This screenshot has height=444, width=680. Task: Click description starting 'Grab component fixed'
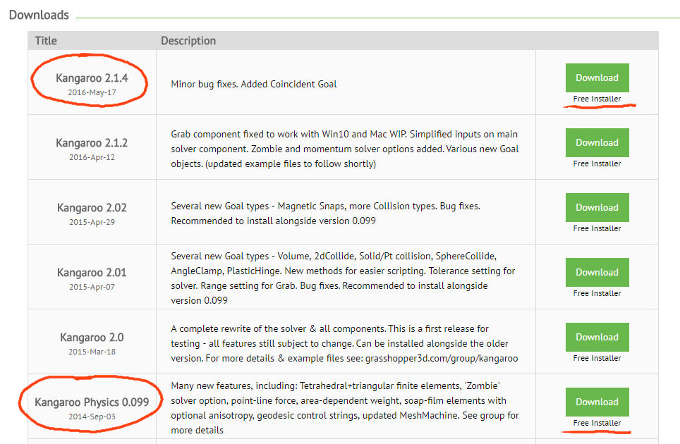(345, 149)
